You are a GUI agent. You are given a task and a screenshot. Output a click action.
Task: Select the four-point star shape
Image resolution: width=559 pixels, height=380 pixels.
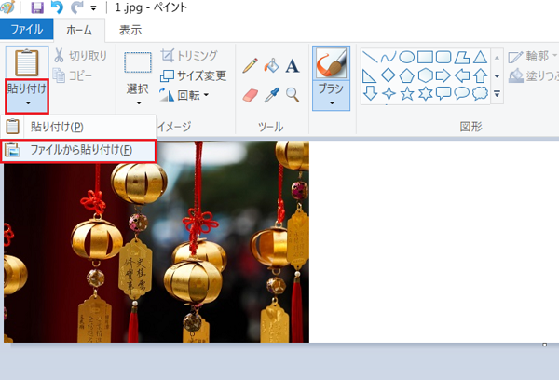[389, 94]
